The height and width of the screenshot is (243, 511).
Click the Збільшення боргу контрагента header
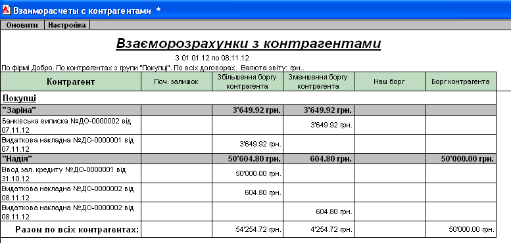coord(247,81)
